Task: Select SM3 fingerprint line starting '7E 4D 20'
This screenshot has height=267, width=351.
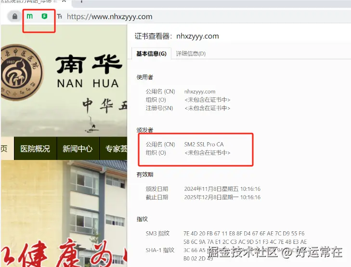Action: point(244,234)
